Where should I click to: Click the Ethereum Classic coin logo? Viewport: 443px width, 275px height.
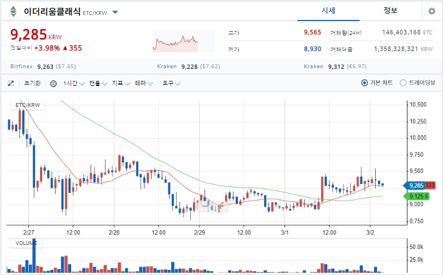tap(13, 12)
